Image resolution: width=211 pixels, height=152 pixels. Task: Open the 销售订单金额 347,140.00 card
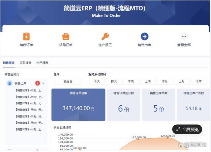point(78,105)
